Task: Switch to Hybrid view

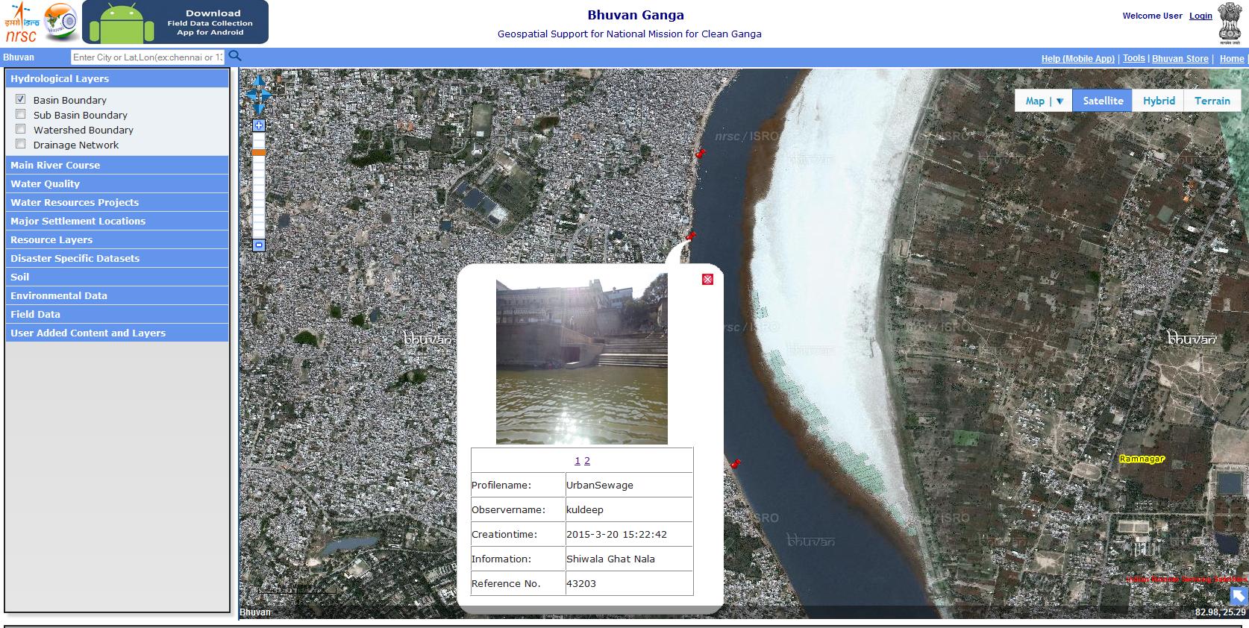Action: [x=1159, y=101]
